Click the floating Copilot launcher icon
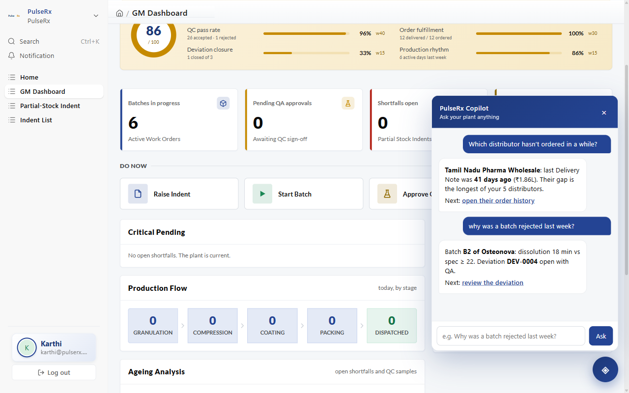Screen dimensions: 629x393 (x=605, y=369)
